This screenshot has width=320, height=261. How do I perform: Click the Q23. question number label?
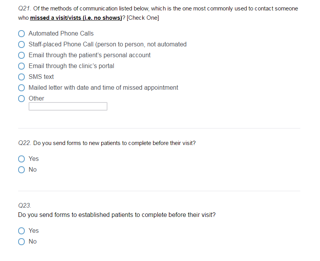(25, 206)
